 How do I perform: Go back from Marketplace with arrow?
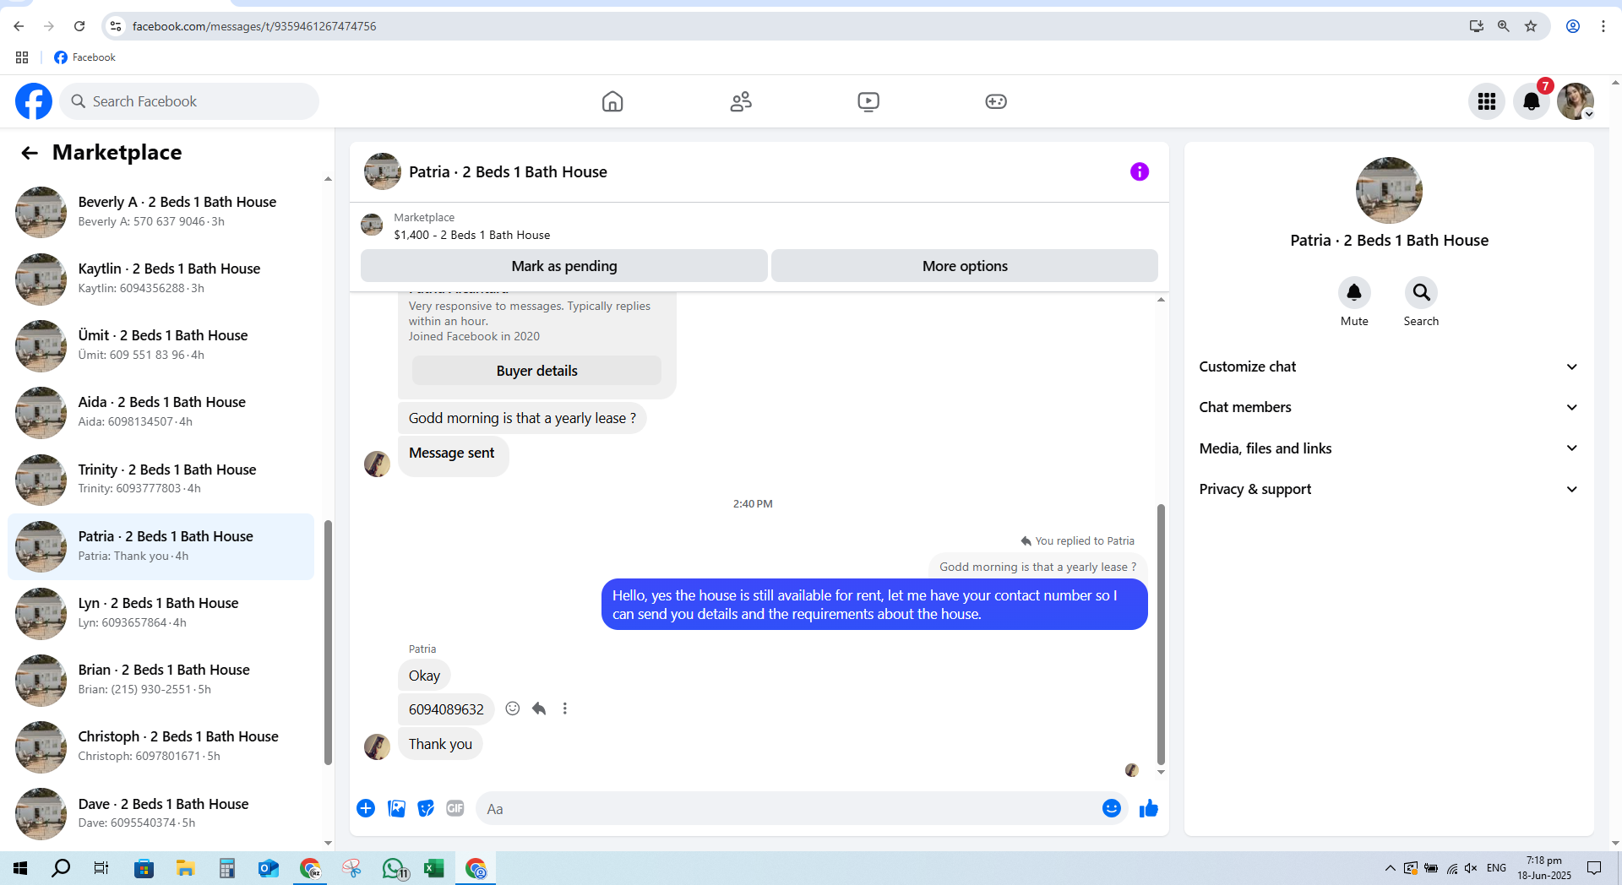tap(30, 153)
